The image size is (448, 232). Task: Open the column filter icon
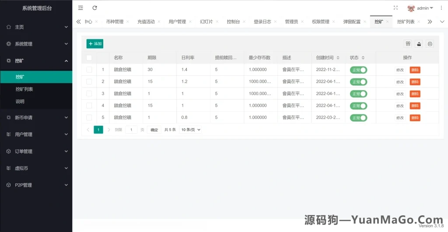pyautogui.click(x=408, y=44)
